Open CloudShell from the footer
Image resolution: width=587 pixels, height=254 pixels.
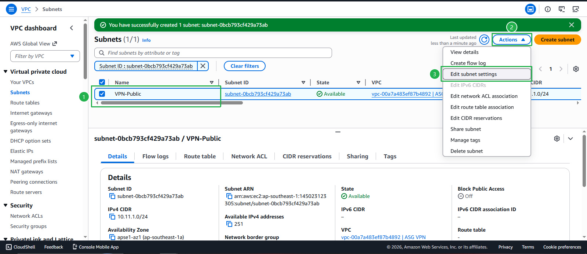21,247
